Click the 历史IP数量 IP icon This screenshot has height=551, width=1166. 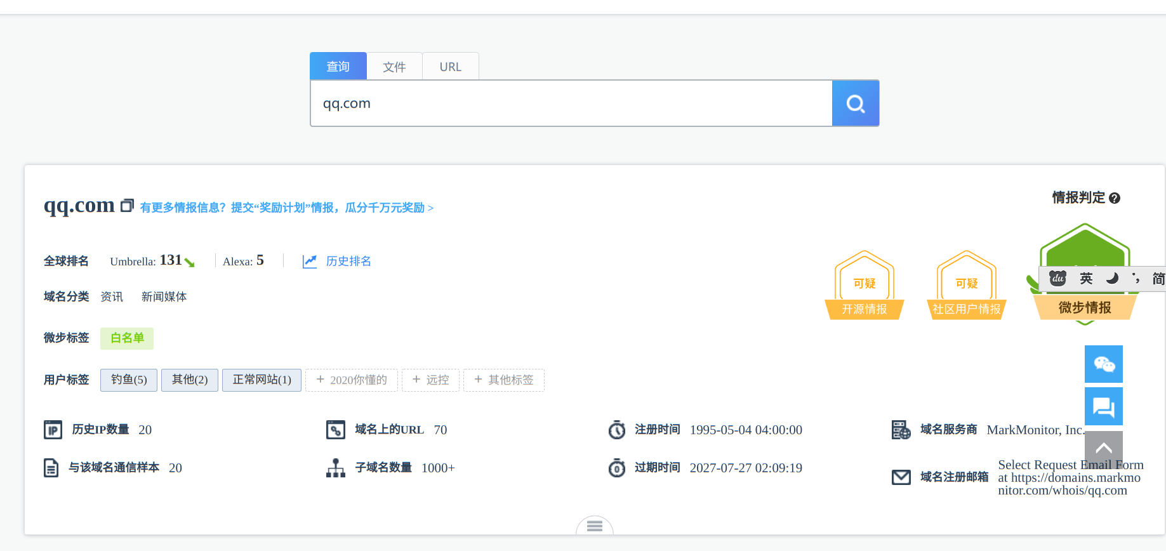coord(53,430)
